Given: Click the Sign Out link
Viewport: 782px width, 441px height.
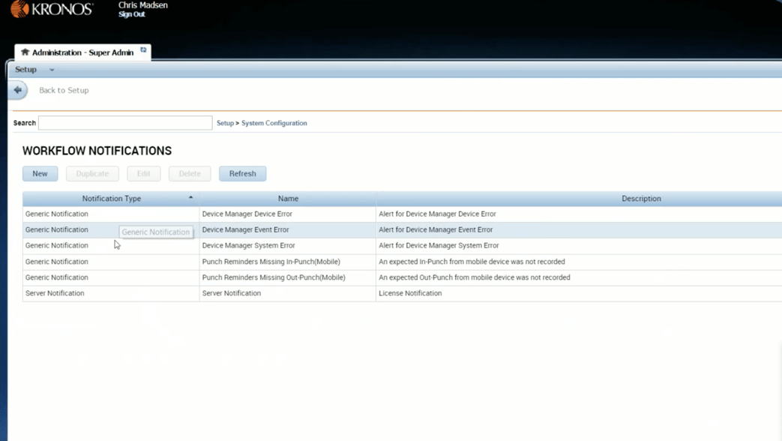Looking at the screenshot, I should (x=130, y=14).
